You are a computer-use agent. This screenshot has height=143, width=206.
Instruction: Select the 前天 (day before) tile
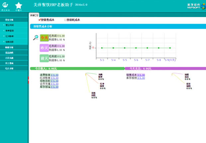(x=44, y=59)
